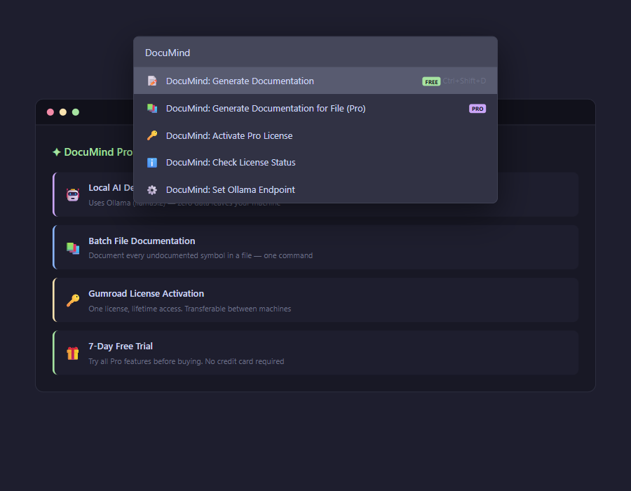This screenshot has width=631, height=491.
Task: Click 'One license, lifetime access' description text
Action: pos(189,309)
